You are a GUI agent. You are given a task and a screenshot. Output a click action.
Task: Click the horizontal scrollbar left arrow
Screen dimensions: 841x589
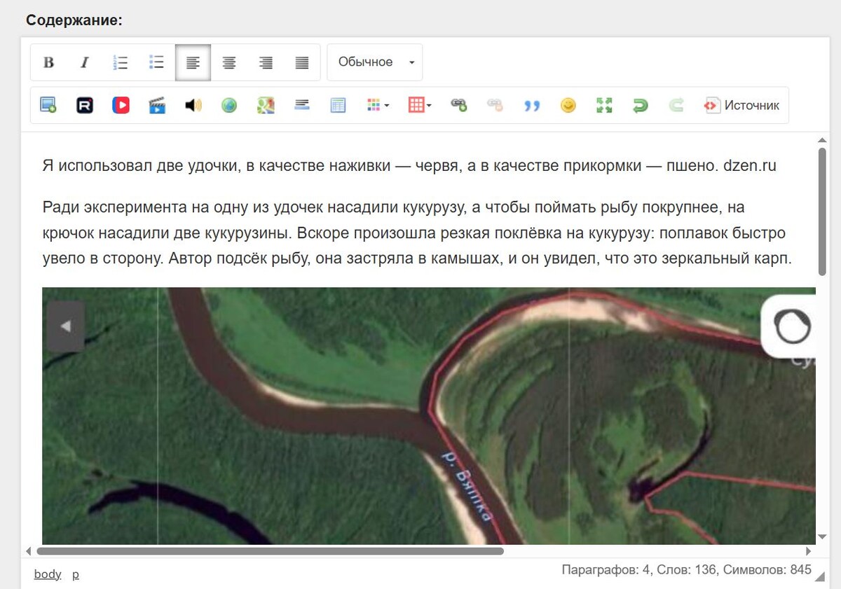[x=29, y=551]
